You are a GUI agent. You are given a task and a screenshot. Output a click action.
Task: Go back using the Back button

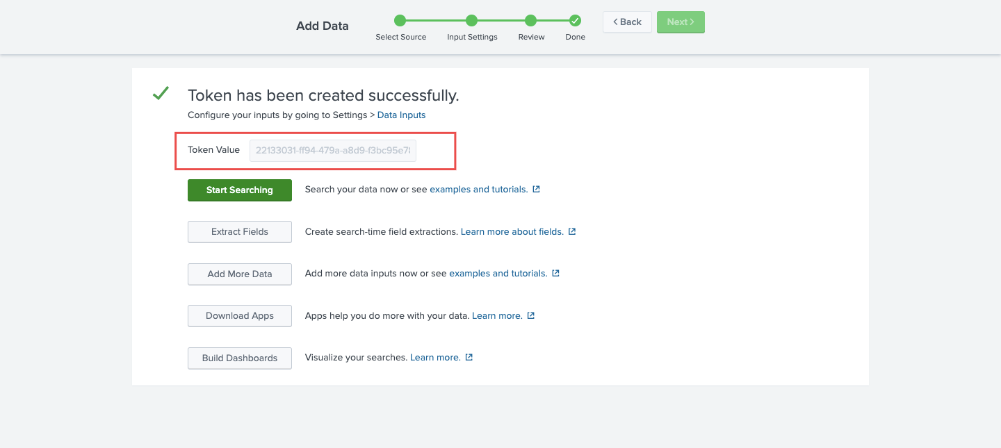[626, 22]
